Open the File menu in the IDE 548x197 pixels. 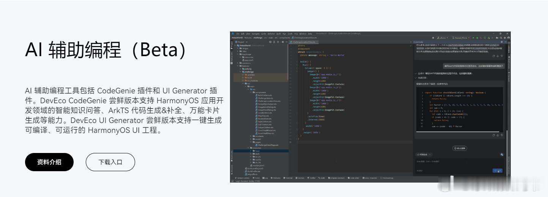pyautogui.click(x=238, y=34)
